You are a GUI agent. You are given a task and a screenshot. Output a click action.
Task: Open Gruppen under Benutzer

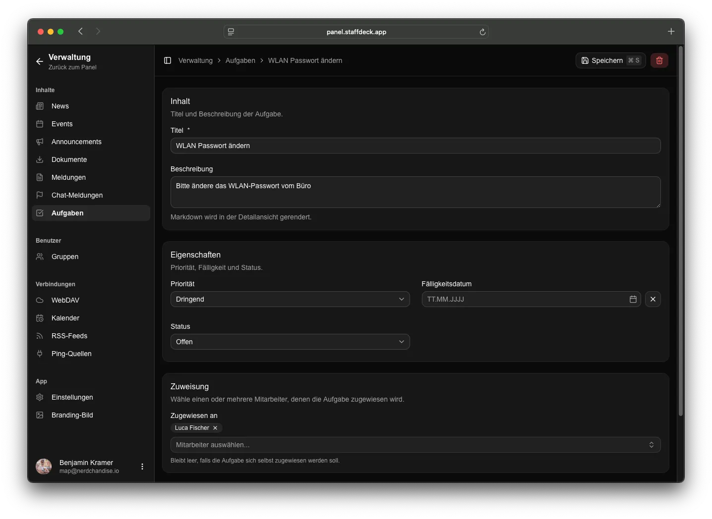91,257
